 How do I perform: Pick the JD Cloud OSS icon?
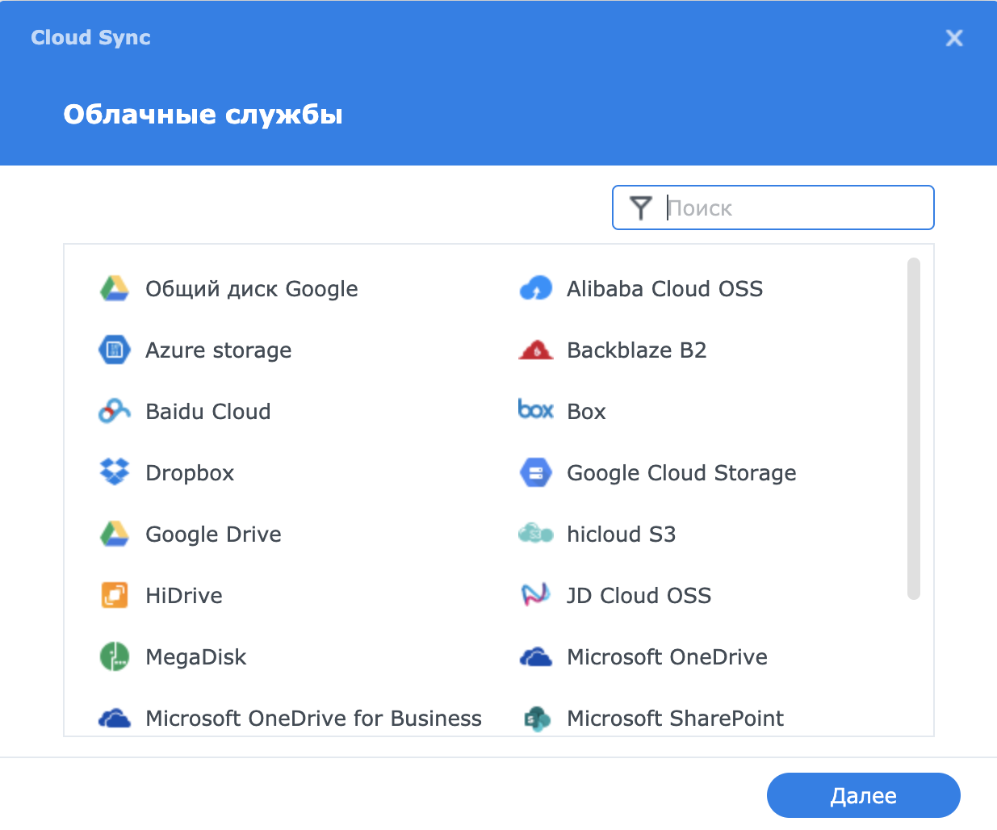pos(535,595)
